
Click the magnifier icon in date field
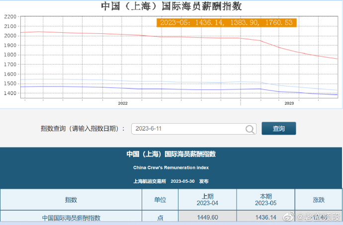[250, 129]
